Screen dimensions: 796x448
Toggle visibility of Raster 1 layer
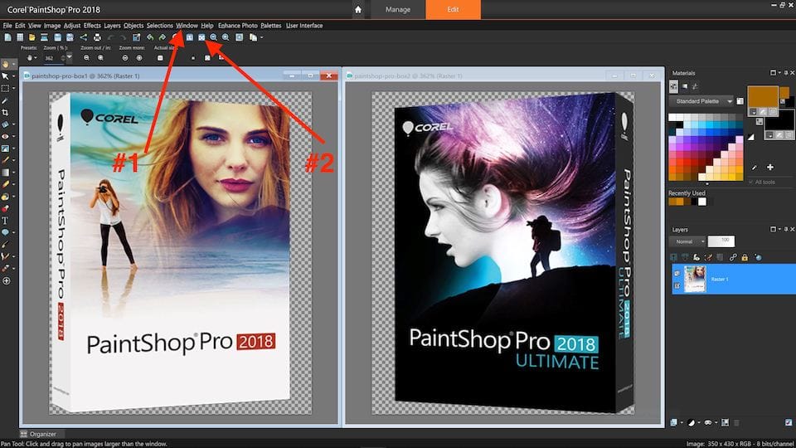(677, 273)
